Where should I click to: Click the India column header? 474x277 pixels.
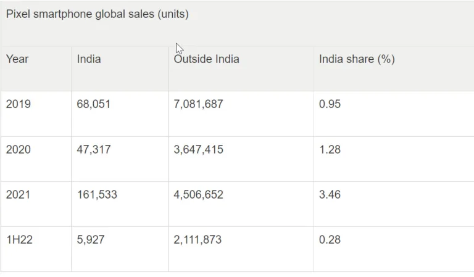(x=89, y=59)
